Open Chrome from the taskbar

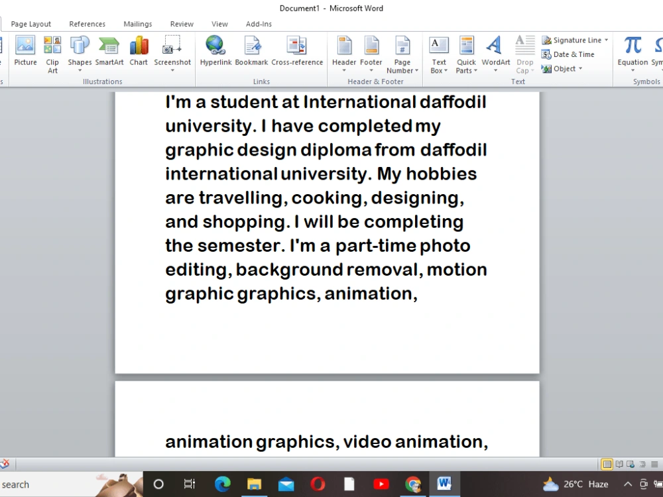[412, 484]
